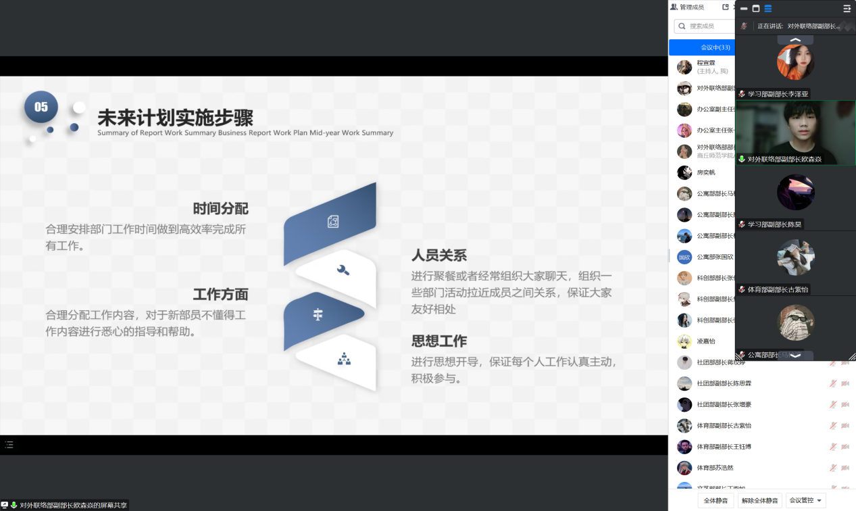
Task: Open the 会议管控 dropdown menu
Action: (x=807, y=501)
